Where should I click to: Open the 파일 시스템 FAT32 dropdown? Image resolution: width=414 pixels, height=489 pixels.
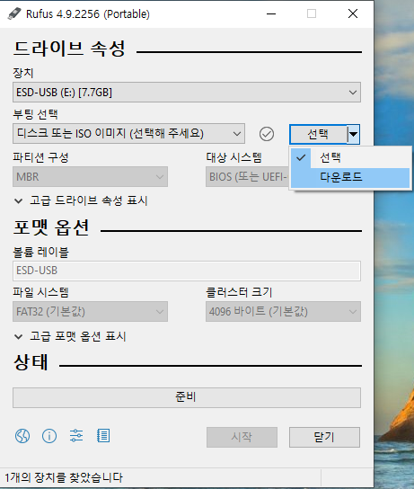tap(90, 312)
